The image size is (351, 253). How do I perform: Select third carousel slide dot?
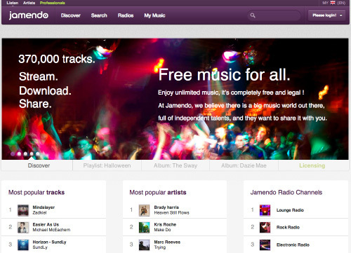point(25,153)
